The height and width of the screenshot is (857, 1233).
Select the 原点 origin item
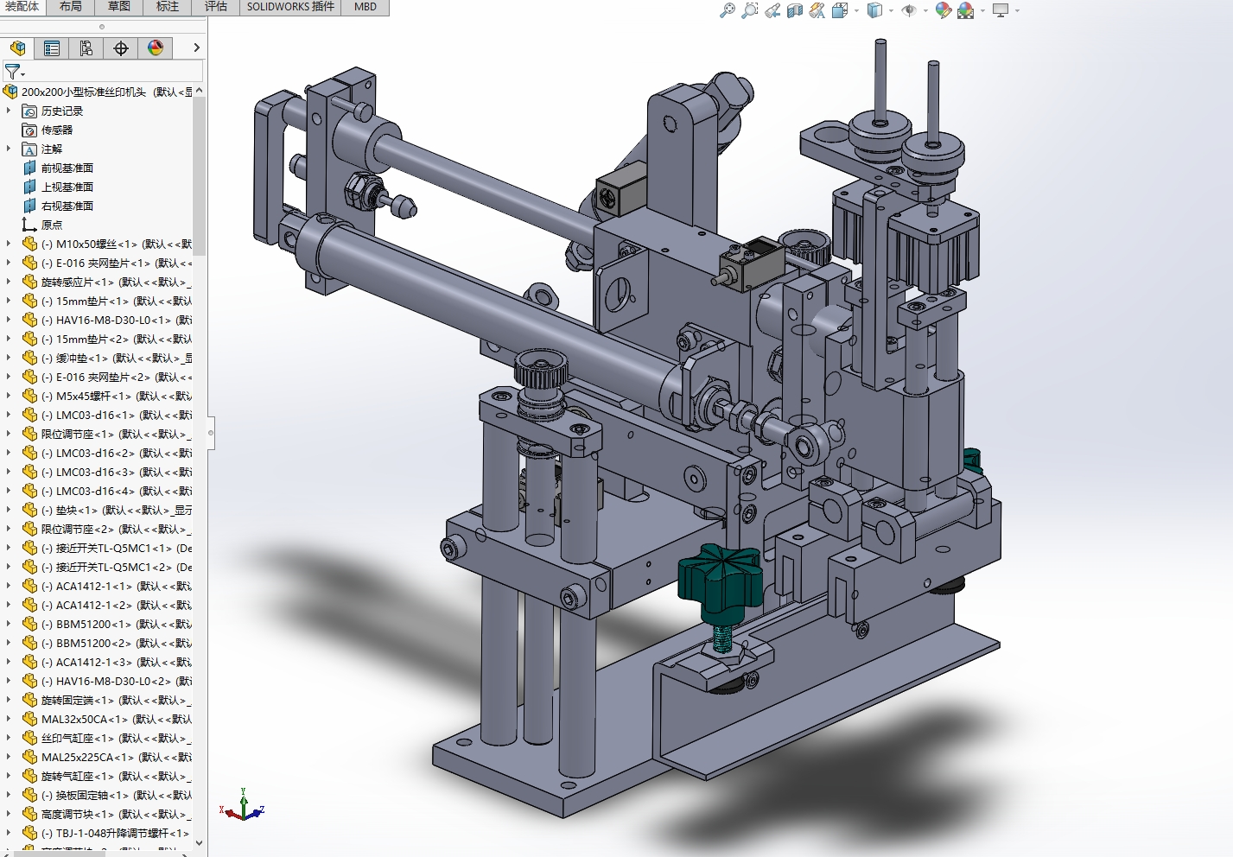point(52,225)
